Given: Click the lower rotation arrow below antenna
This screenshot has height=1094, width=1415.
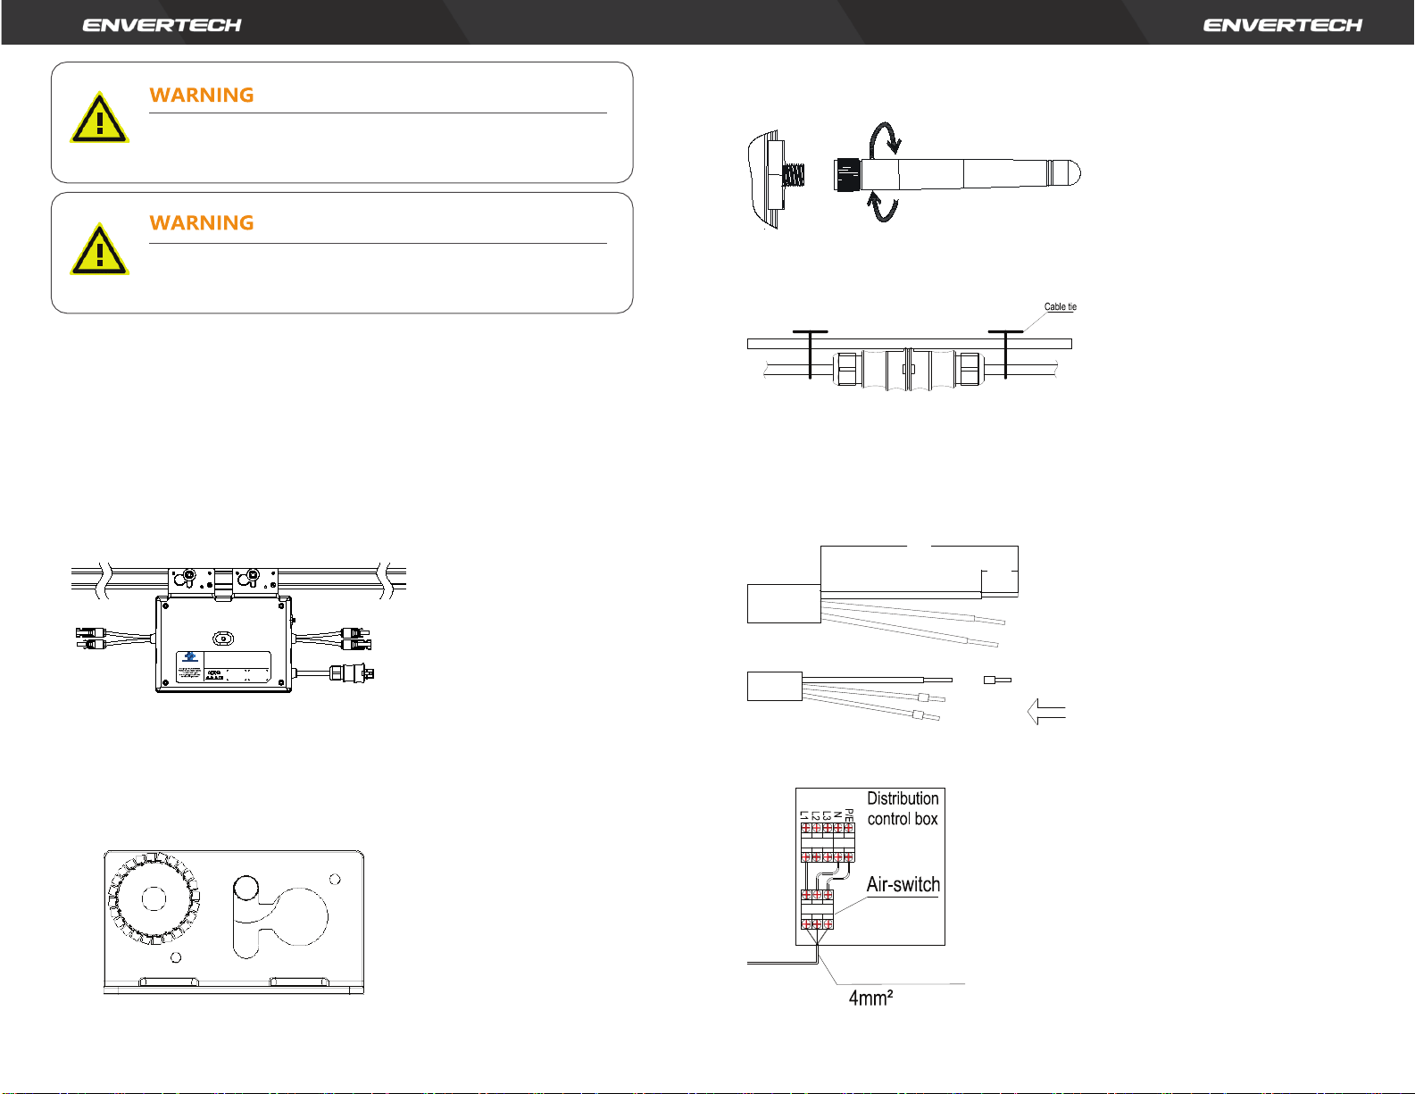Looking at the screenshot, I should coord(883,206).
